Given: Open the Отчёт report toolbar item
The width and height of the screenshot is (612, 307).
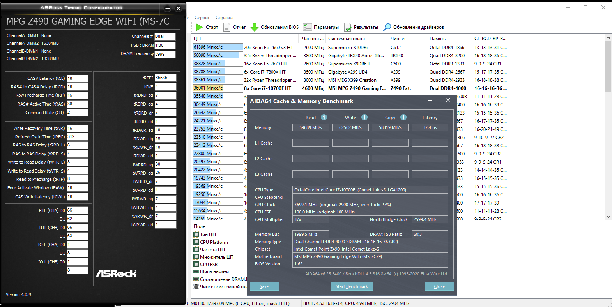Looking at the screenshot, I should pyautogui.click(x=234, y=27).
